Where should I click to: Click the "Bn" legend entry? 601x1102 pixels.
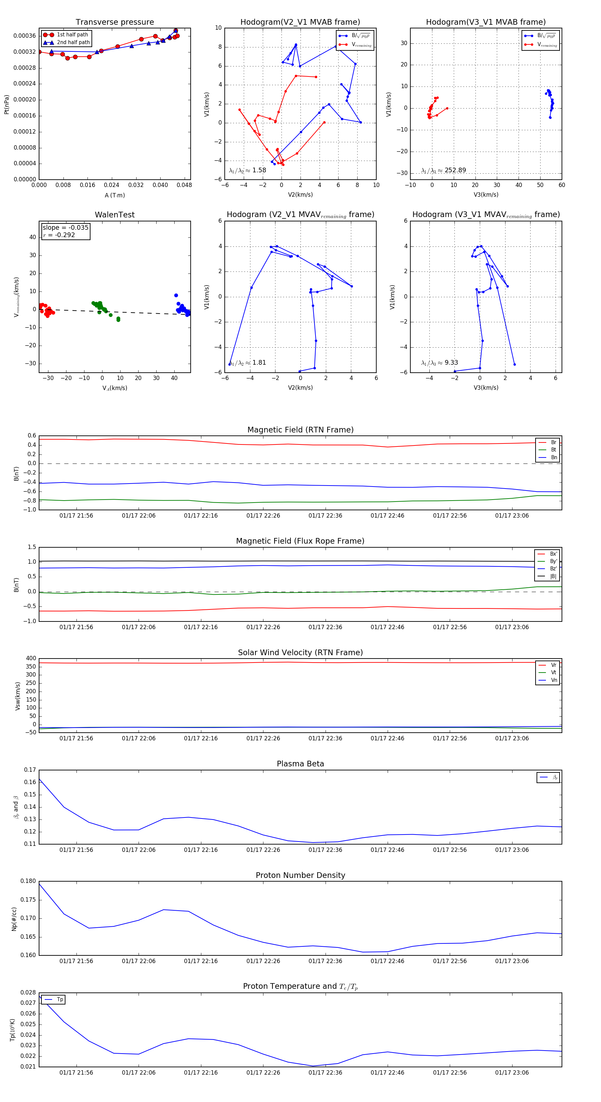[548, 457]
